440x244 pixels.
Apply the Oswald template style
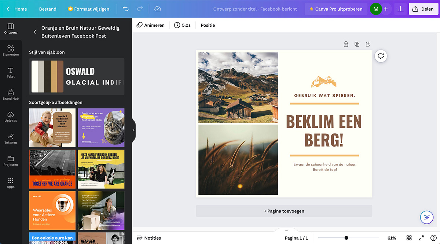(77, 77)
